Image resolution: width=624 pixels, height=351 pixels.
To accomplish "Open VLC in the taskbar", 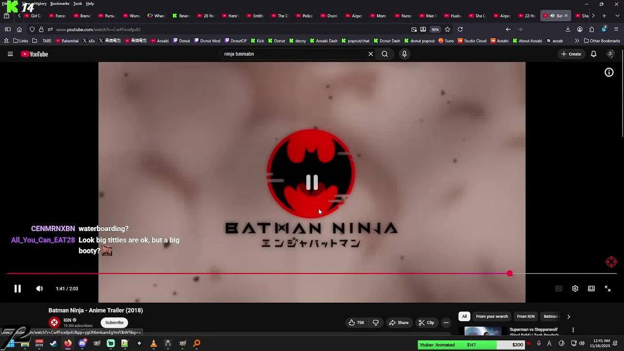I will pos(154,343).
